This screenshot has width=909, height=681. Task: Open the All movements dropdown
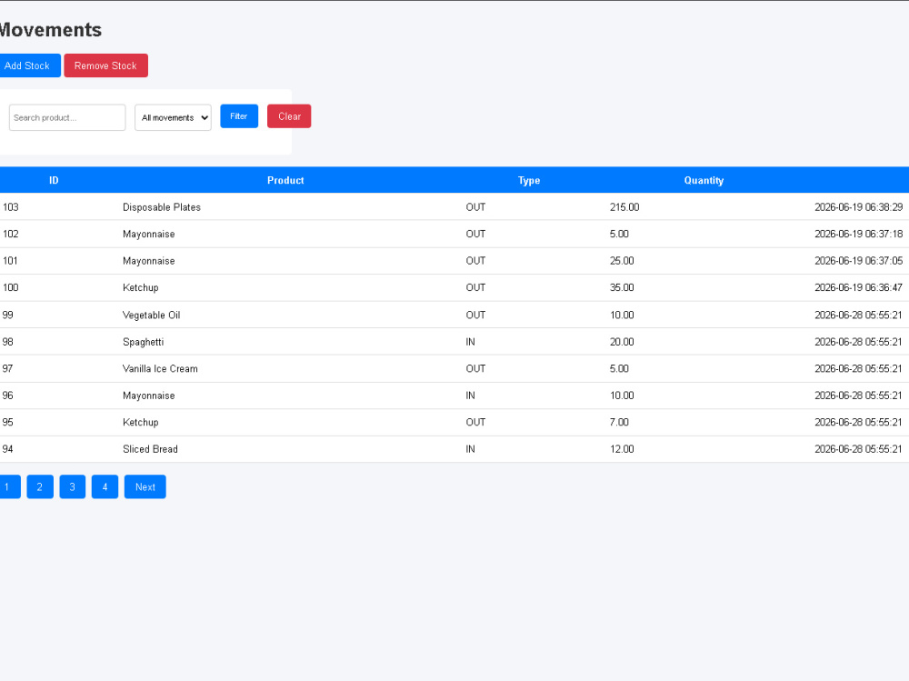click(173, 118)
